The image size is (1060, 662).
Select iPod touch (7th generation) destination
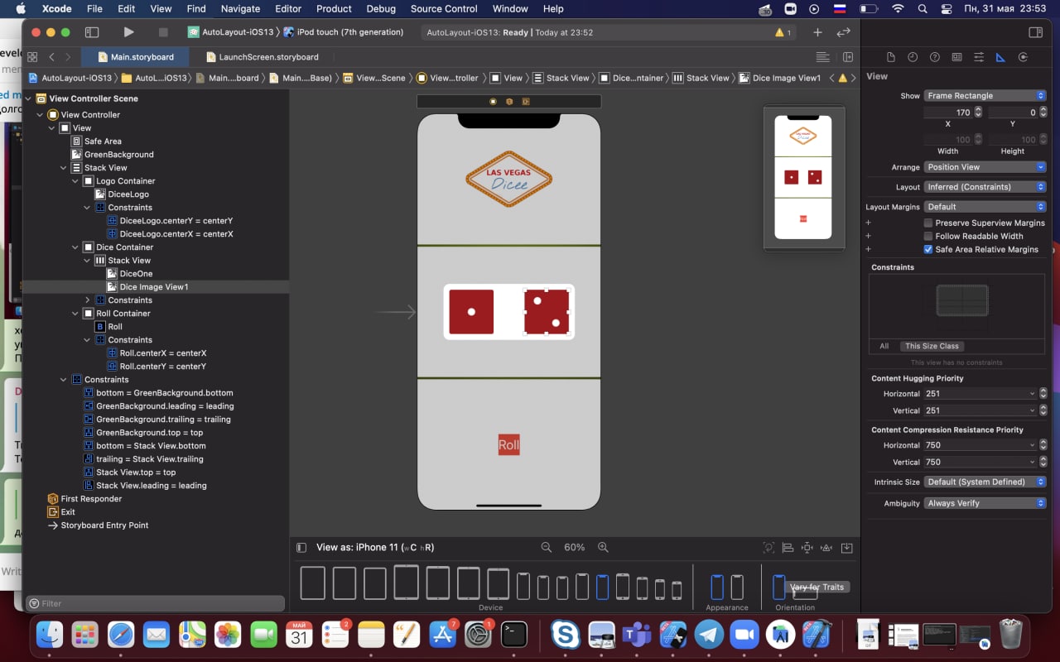click(x=344, y=32)
